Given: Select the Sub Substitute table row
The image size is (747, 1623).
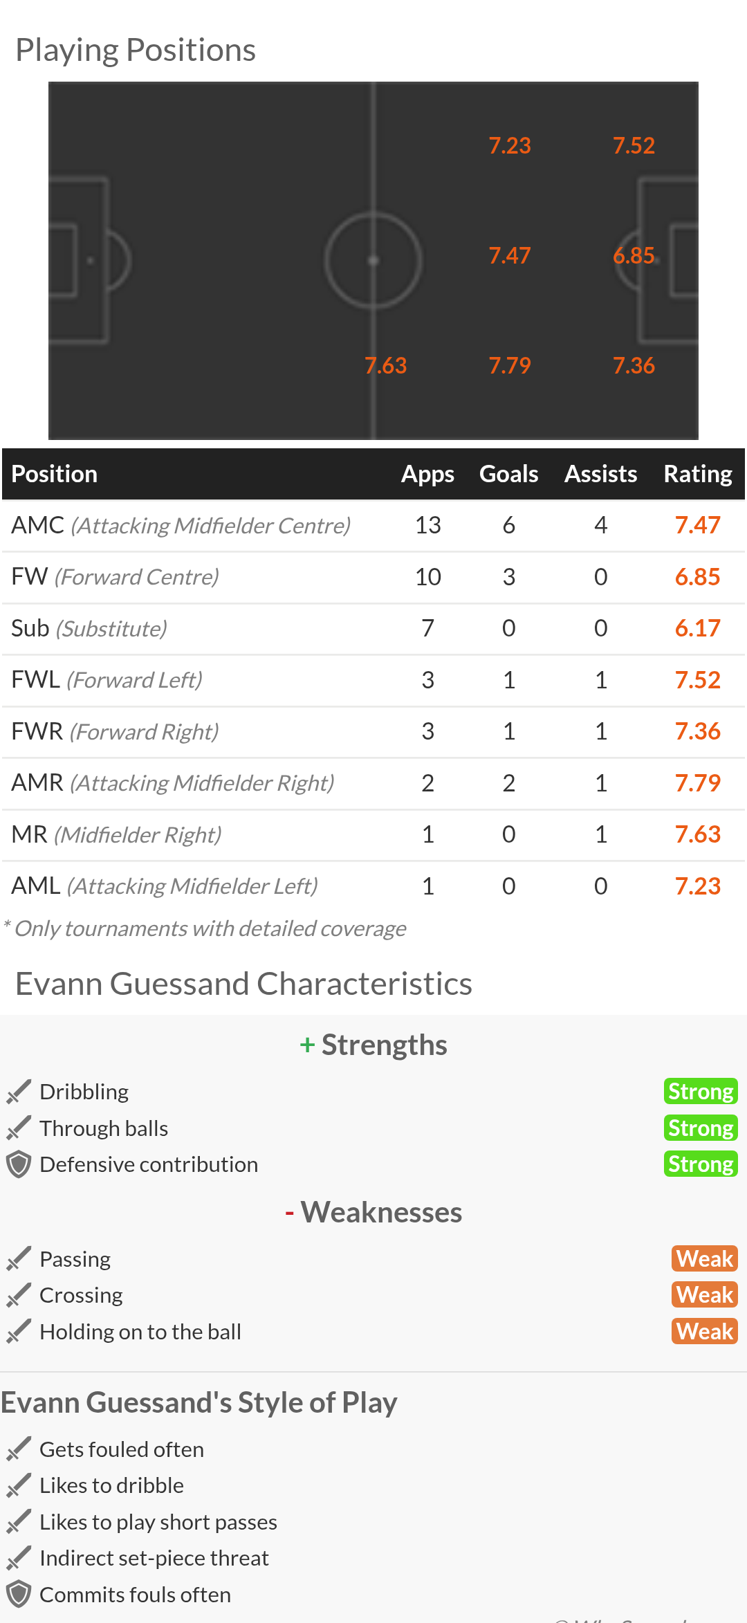Looking at the screenshot, I should pos(373,629).
